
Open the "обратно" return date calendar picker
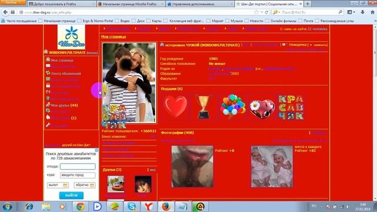pyautogui.click(x=92, y=185)
